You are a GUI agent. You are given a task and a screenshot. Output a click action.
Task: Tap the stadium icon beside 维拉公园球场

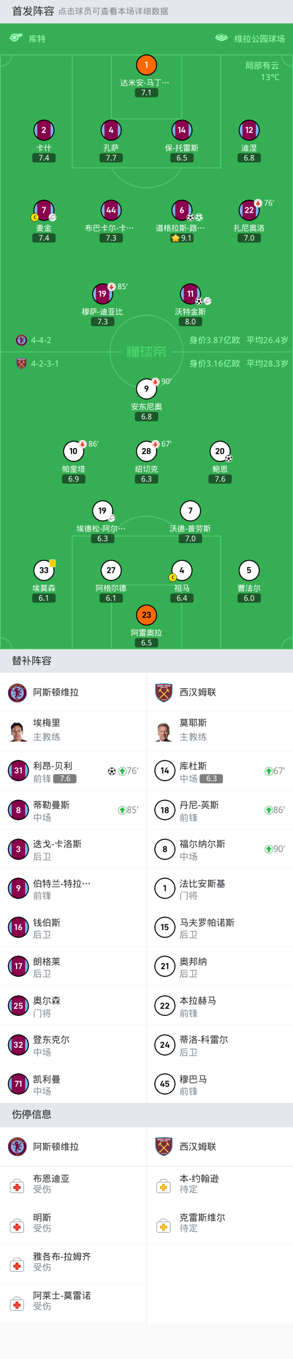pos(221,38)
